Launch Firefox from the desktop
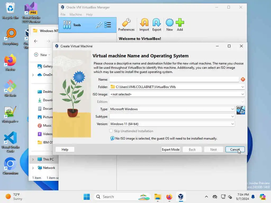This screenshot has height=203, width=271. (10, 62)
